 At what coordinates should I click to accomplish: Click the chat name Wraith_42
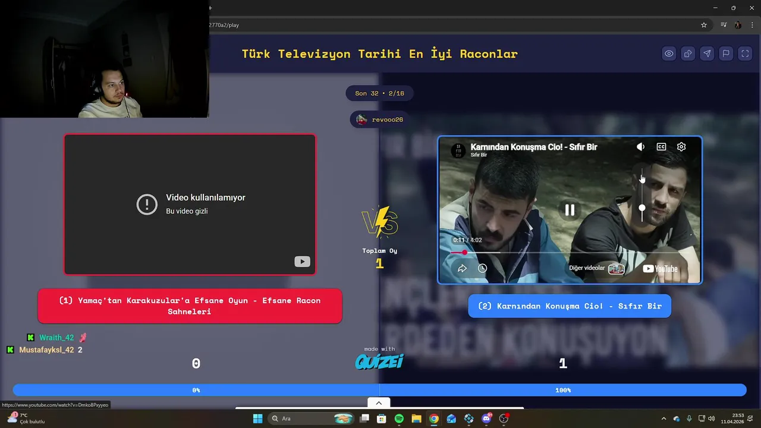[x=56, y=338]
